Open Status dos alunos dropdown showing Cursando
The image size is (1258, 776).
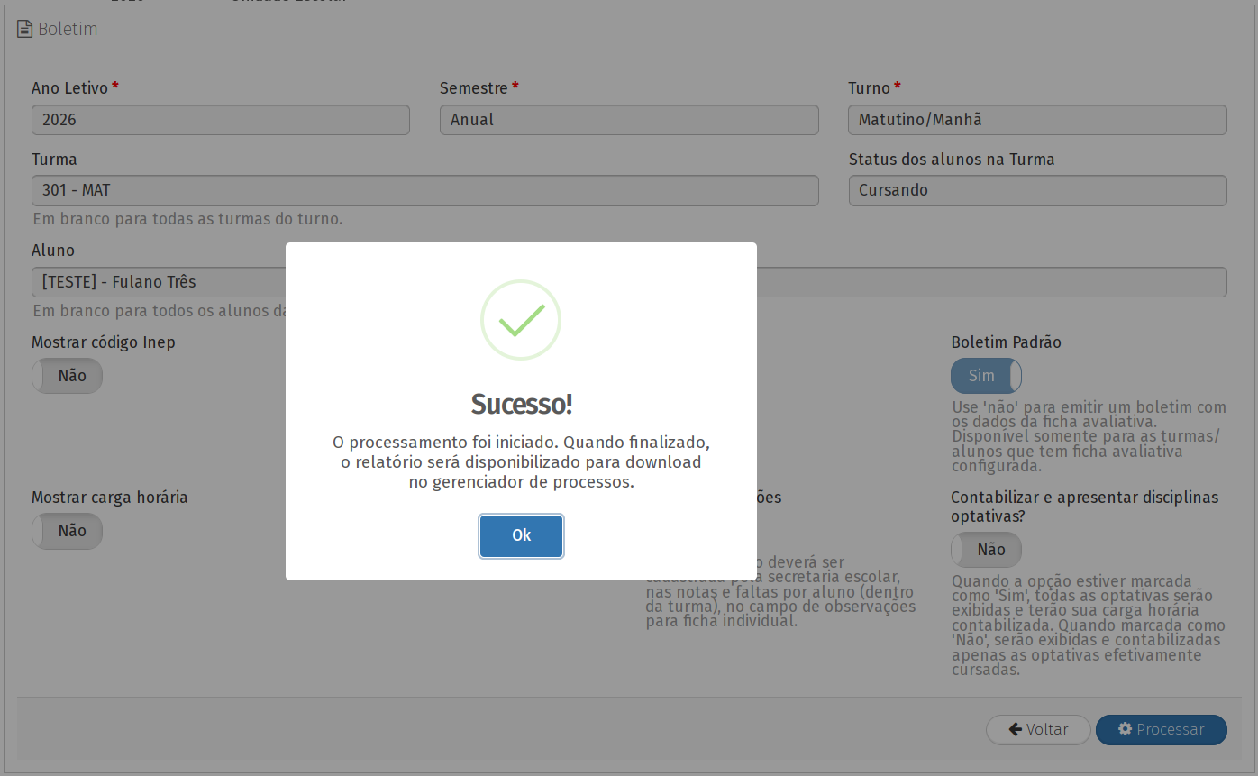pos(1037,190)
